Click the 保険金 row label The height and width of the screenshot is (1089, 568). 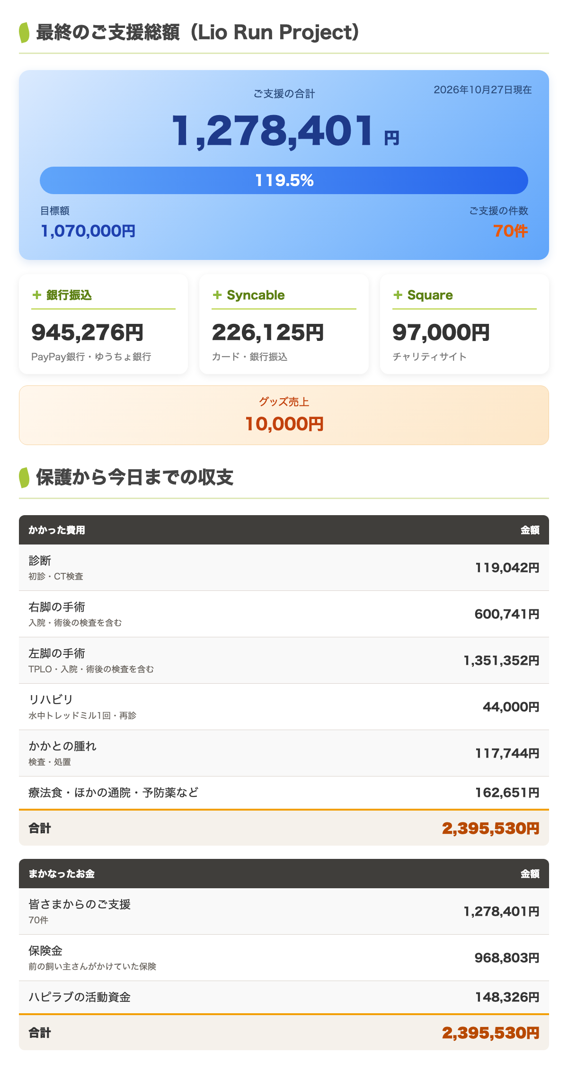[x=45, y=951]
